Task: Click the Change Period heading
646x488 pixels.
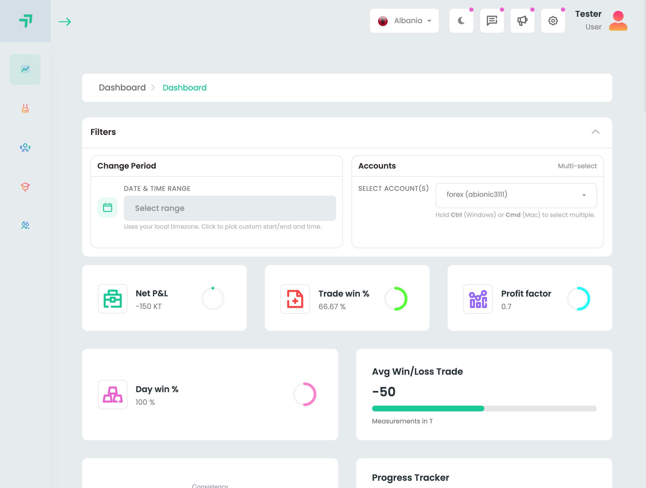Action: pos(127,166)
